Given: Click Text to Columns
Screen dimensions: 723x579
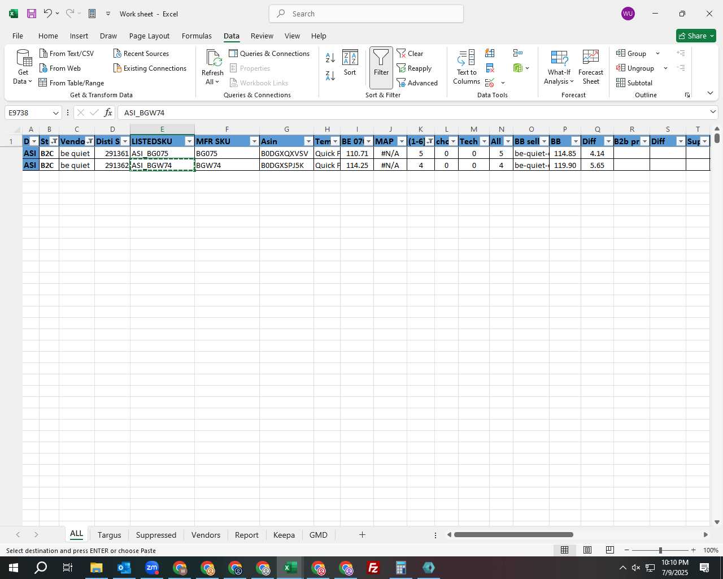Looking at the screenshot, I should pyautogui.click(x=467, y=67).
